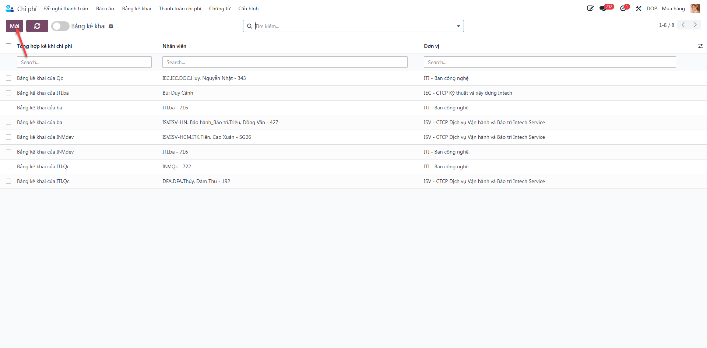
Task: Click the search magnifier icon
Action: 249,26
